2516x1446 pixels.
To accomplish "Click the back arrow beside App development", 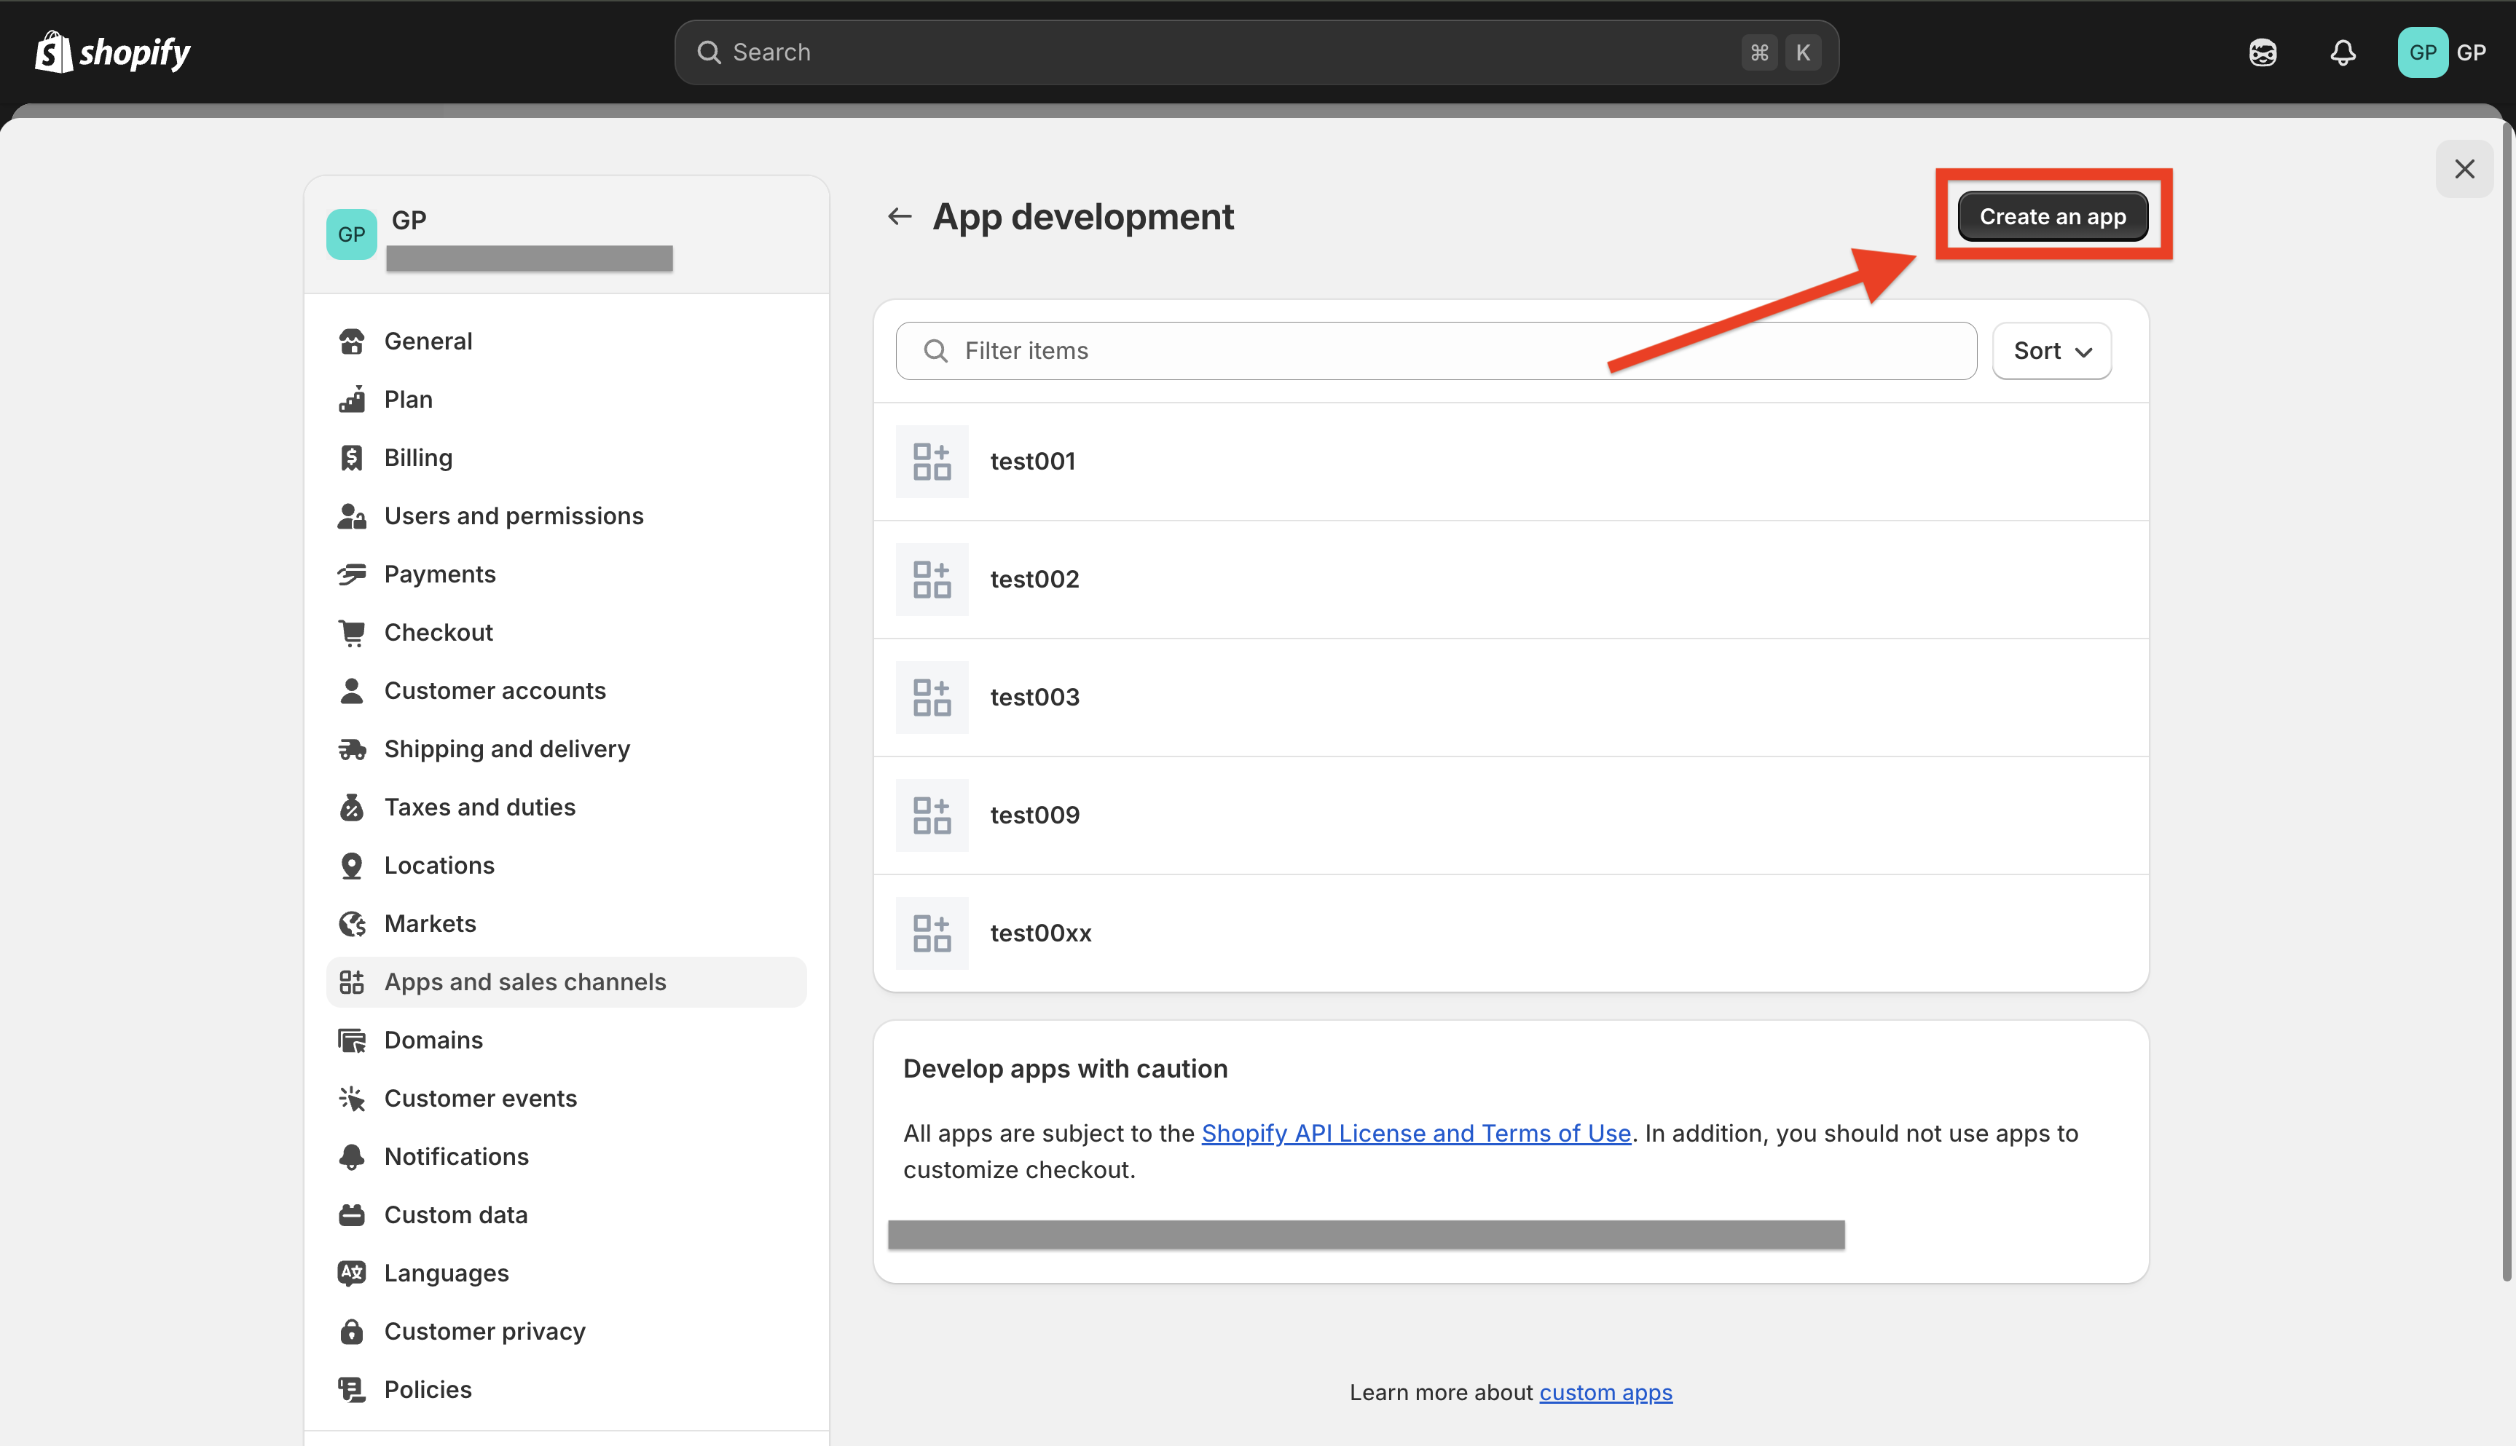I will tap(899, 216).
